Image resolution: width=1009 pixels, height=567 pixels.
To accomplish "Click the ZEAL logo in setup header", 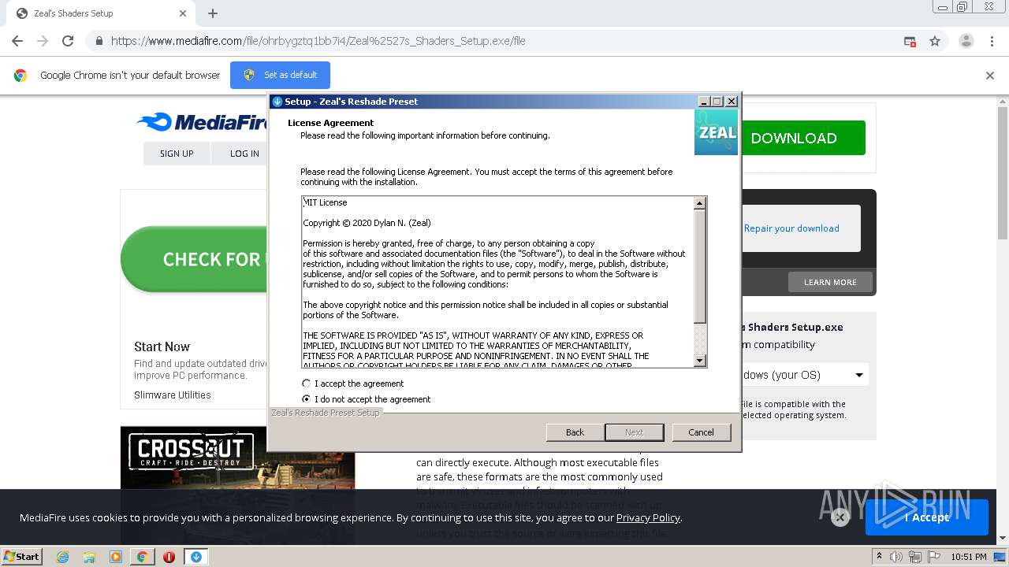I will (x=716, y=132).
